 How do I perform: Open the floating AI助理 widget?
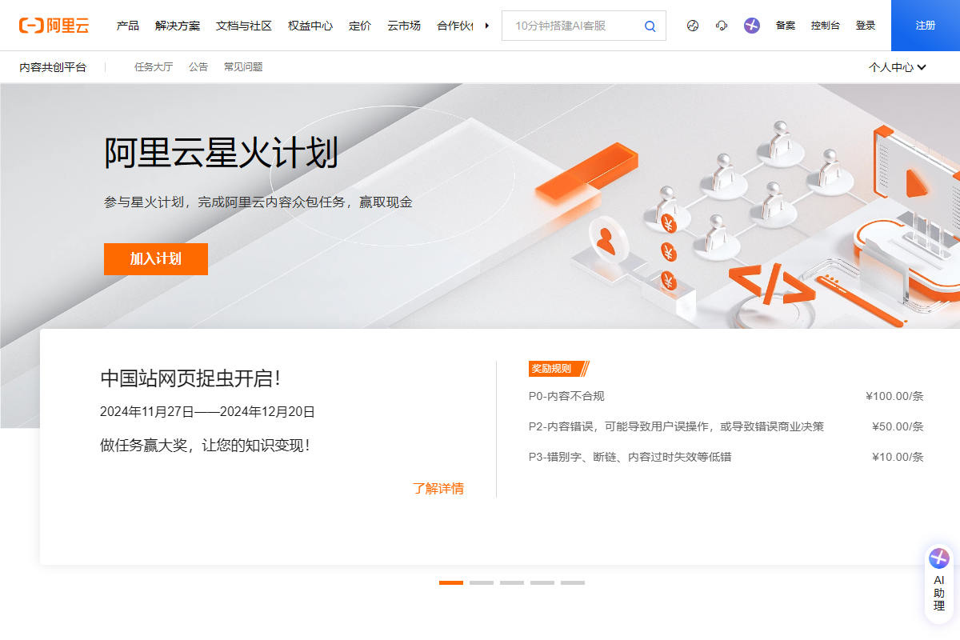[938, 584]
